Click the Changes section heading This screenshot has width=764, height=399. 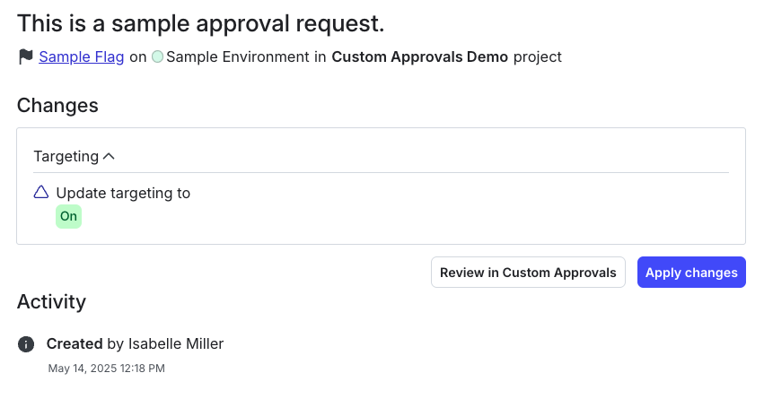57,106
